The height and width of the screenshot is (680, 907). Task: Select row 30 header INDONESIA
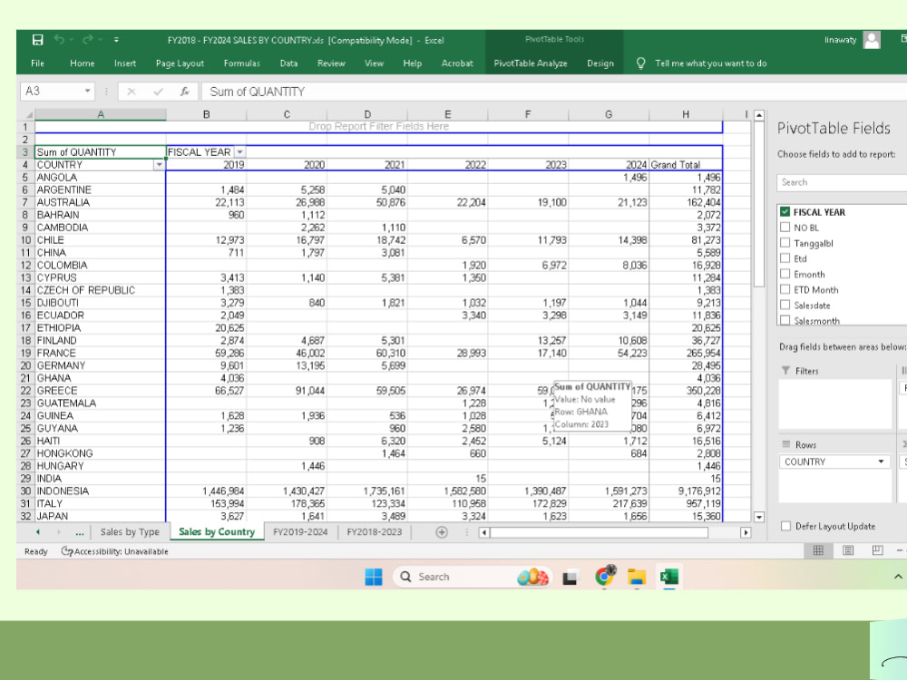point(25,491)
